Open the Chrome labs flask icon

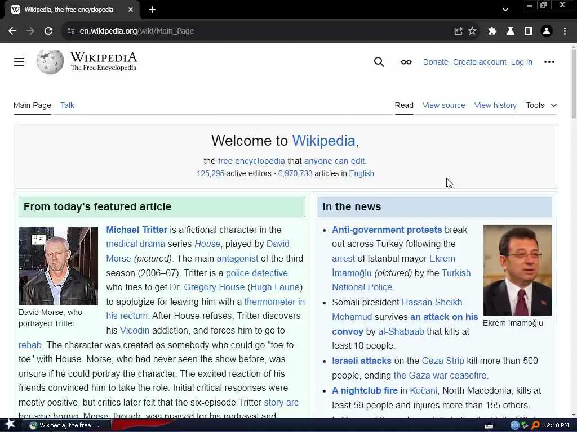pyautogui.click(x=510, y=31)
